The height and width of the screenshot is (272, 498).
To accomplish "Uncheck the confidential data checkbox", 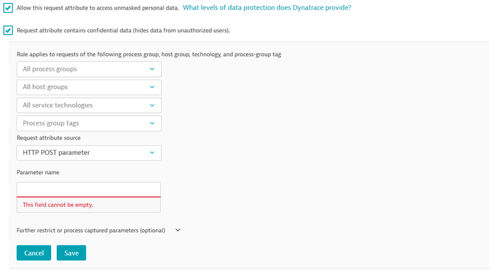I will pos(8,30).
